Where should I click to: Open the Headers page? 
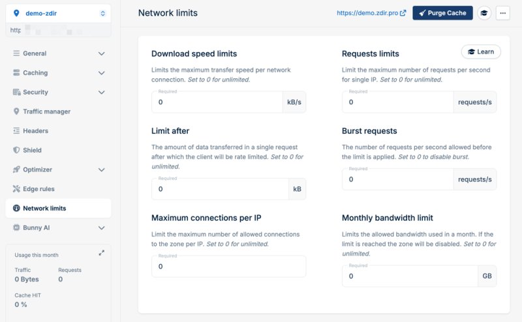(x=58, y=131)
